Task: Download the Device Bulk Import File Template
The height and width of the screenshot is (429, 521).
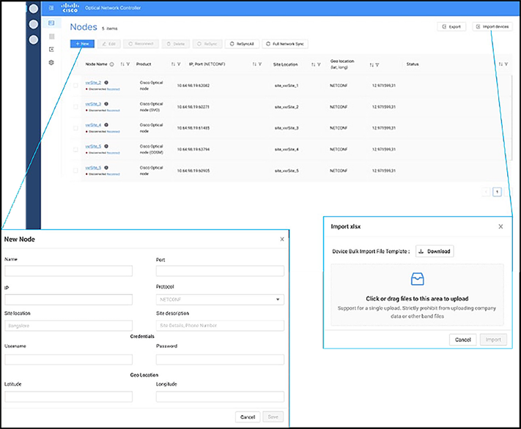Action: [x=435, y=251]
